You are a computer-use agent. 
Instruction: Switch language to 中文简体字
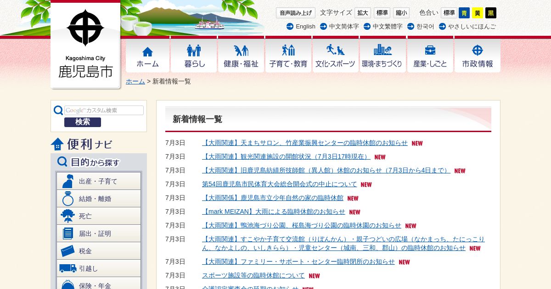(x=344, y=27)
